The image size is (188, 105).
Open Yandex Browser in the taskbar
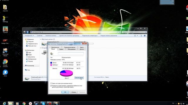31,104
